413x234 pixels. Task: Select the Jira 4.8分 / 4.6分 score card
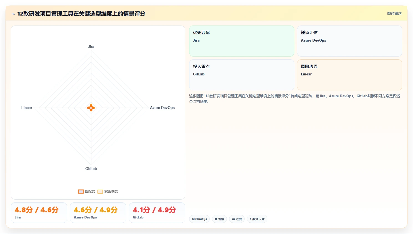pos(39,213)
